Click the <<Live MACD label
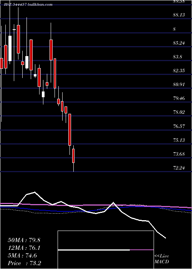The image size is (192, 269). click(x=162, y=259)
